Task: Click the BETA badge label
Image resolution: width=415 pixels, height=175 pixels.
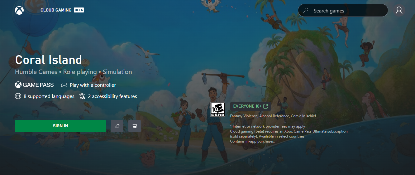Action: tap(79, 10)
